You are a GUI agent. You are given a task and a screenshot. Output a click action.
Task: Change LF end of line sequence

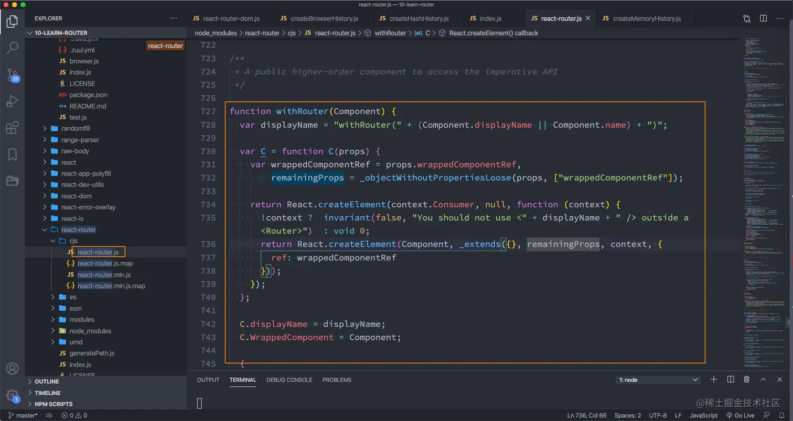point(678,415)
